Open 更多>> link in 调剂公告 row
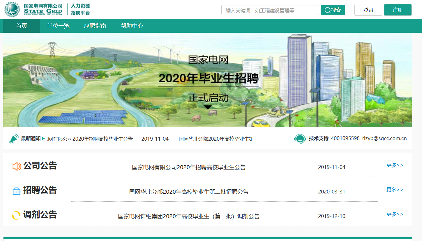Viewport: 422px width, 241px height. click(395, 214)
